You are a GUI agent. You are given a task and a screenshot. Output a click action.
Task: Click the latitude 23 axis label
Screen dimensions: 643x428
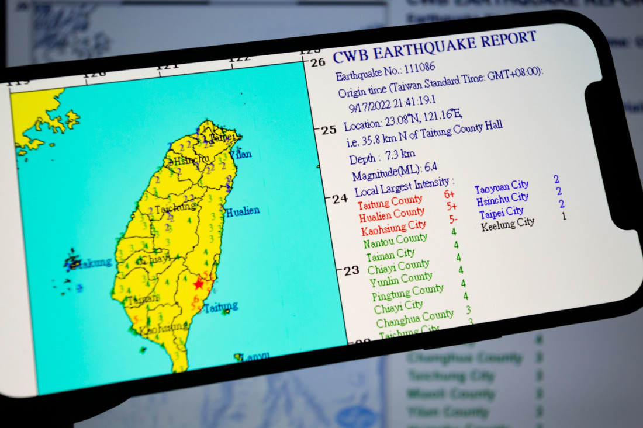tap(351, 271)
